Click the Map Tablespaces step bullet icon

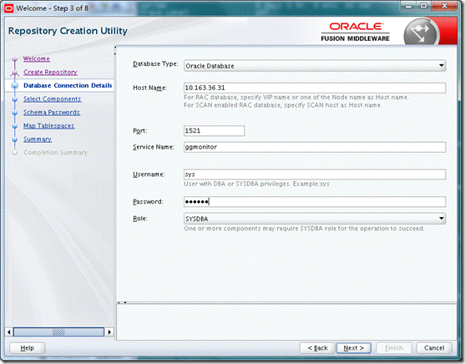tap(15, 126)
